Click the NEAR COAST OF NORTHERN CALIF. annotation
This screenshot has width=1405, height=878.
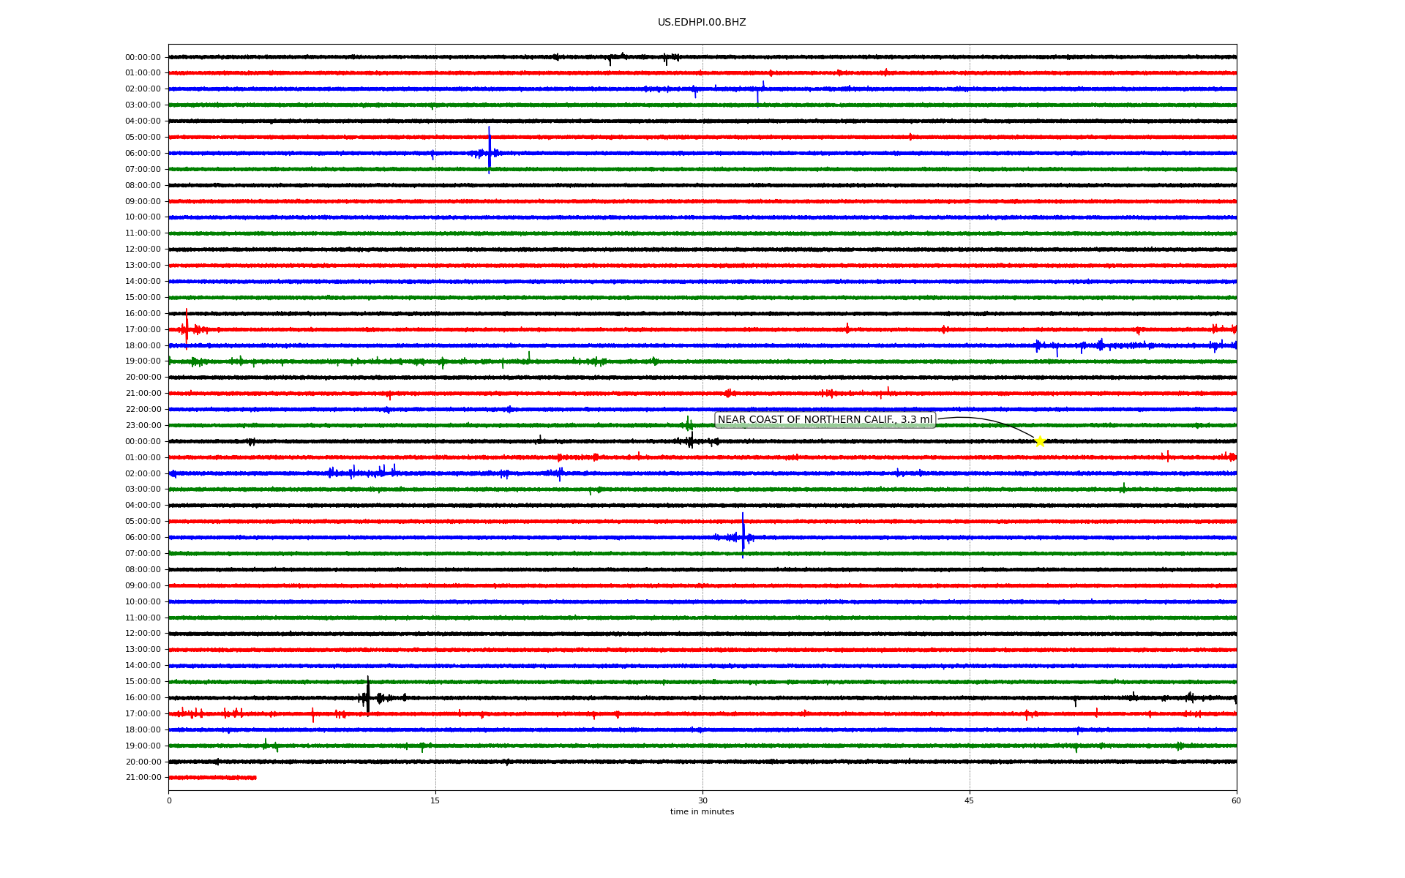tap(825, 420)
